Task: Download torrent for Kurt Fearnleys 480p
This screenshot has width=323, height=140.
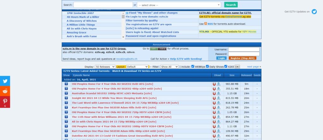Action: [x=219, y=131]
